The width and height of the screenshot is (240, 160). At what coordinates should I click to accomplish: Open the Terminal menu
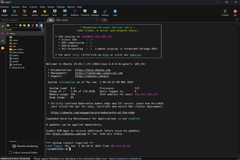click(4, 7)
